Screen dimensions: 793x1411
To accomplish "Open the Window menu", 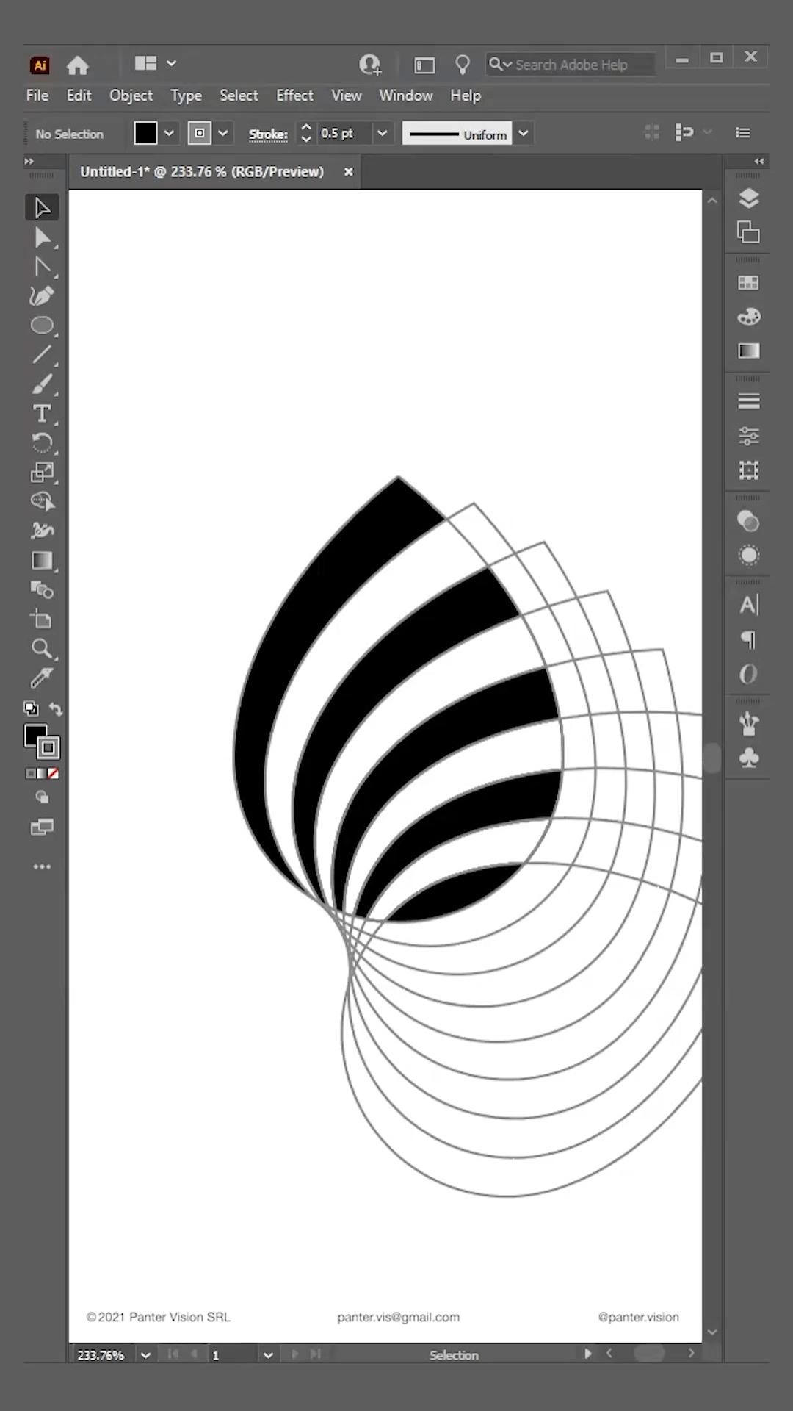I will click(405, 96).
